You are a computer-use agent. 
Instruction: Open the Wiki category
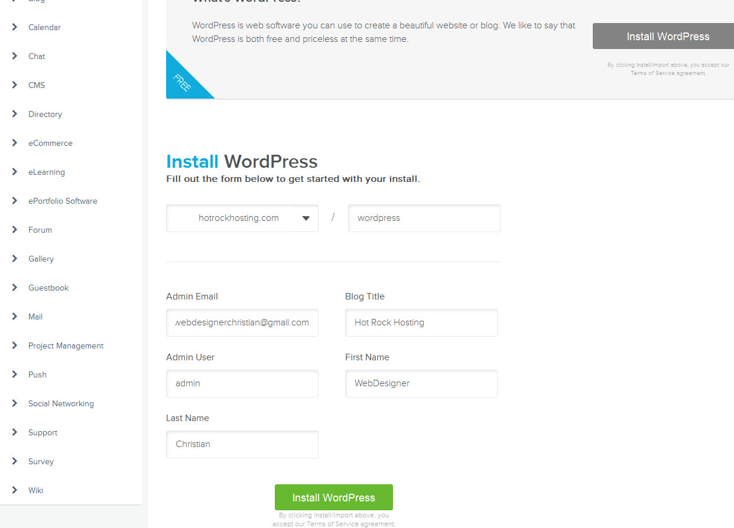[x=35, y=490]
